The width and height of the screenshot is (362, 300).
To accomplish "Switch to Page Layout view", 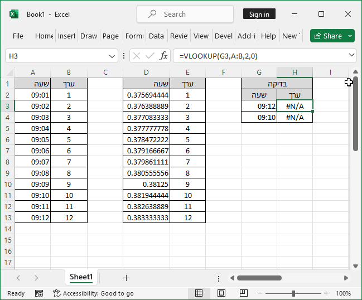I will [221, 293].
